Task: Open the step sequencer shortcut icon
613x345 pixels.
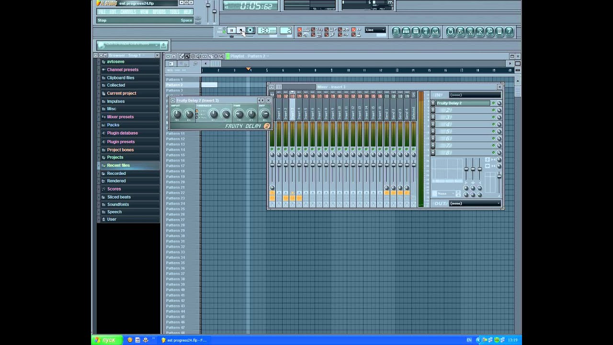Action: point(406,32)
